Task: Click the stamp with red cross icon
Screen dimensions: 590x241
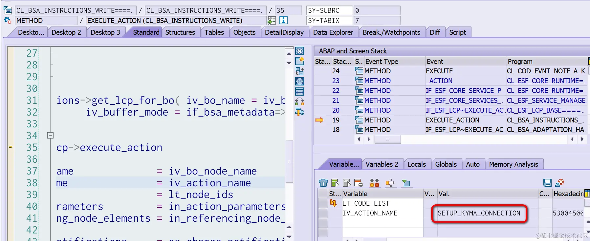Action: [x=559, y=183]
